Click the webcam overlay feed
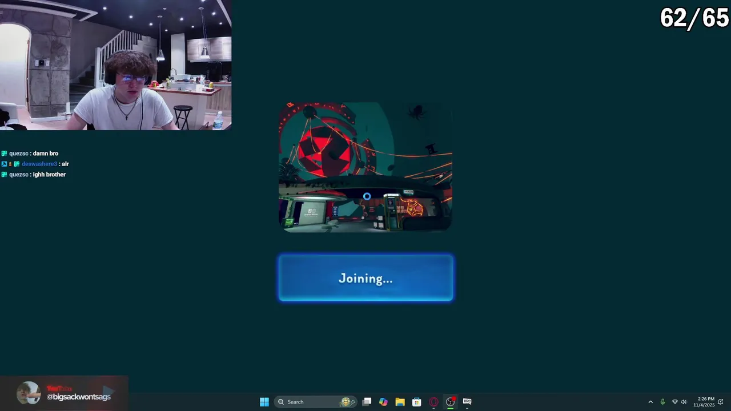 (115, 65)
